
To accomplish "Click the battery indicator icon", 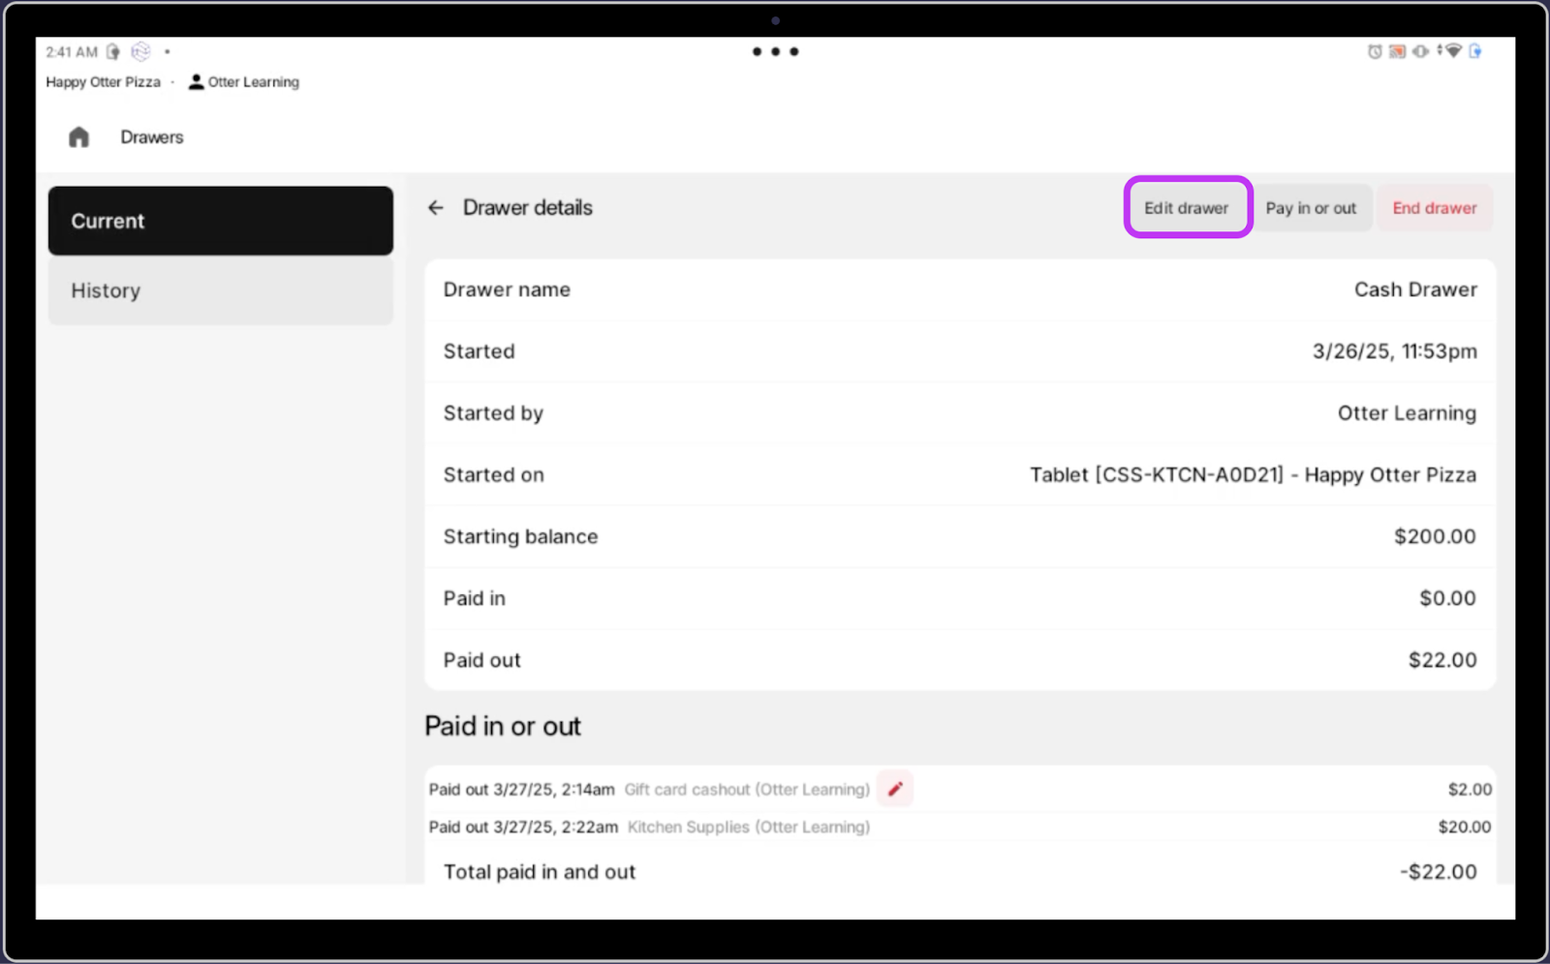I will click(1475, 51).
